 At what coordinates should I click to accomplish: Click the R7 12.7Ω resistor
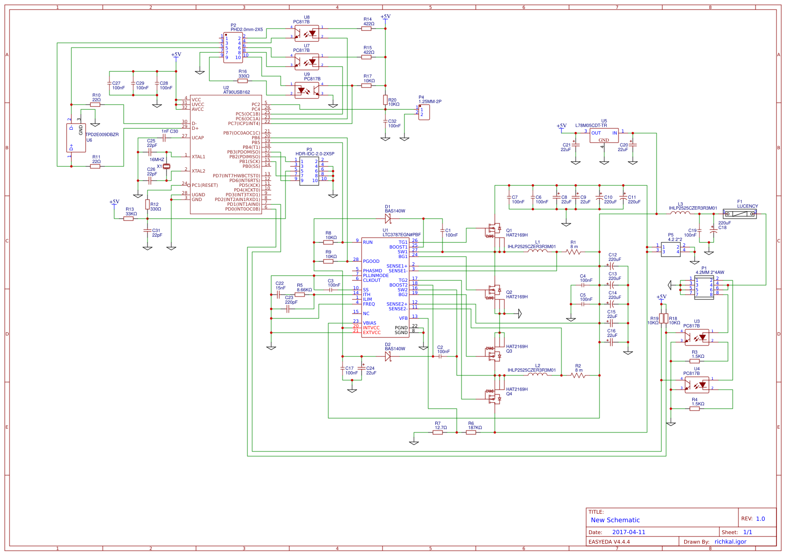(438, 432)
